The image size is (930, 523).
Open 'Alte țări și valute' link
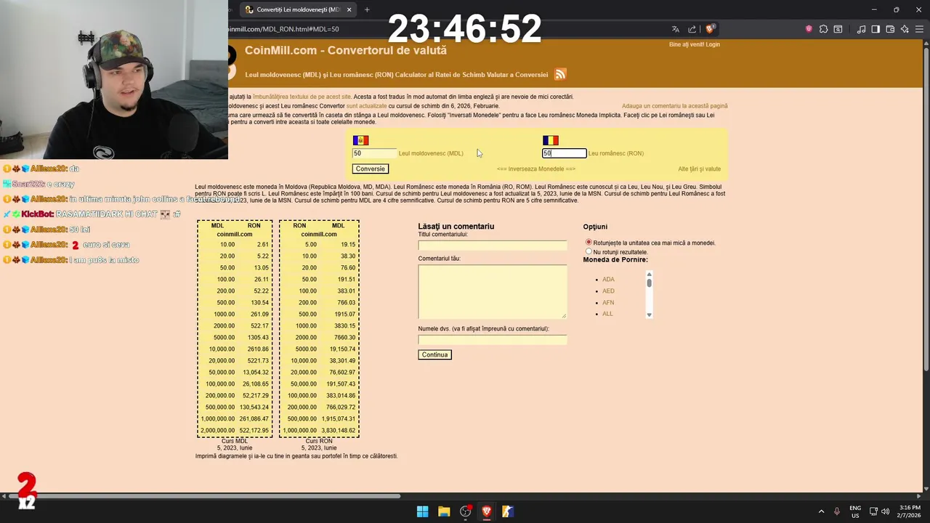[x=699, y=169]
